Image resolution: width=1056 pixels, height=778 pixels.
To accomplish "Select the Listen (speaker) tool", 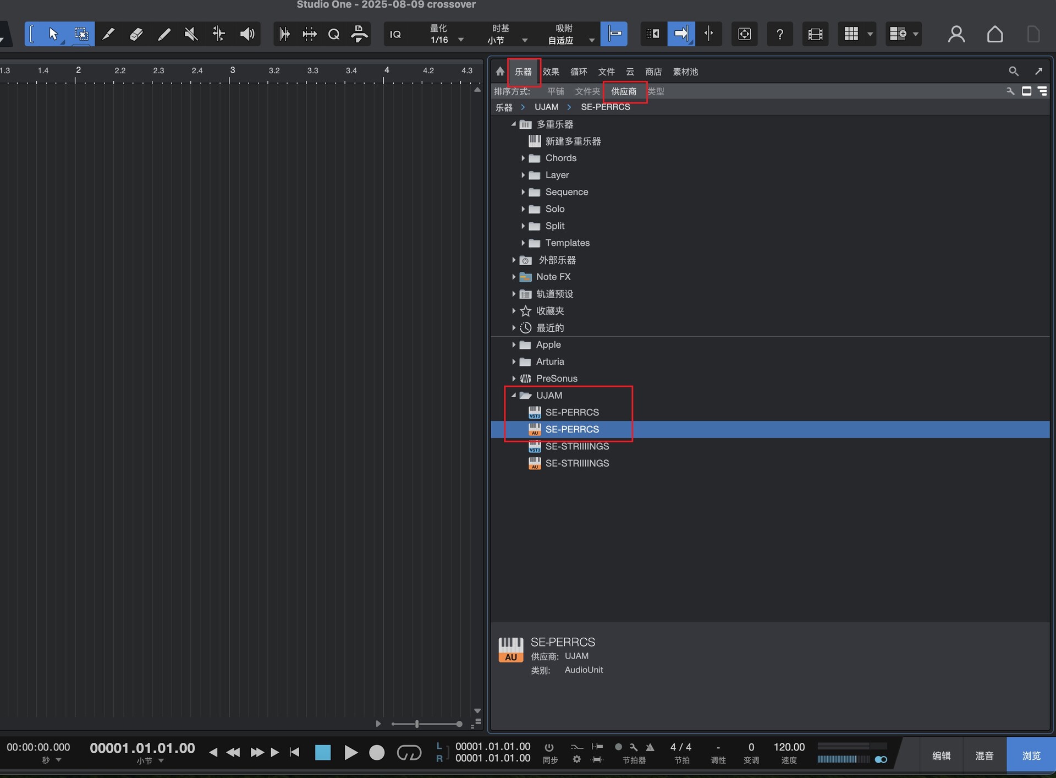I will pyautogui.click(x=247, y=34).
